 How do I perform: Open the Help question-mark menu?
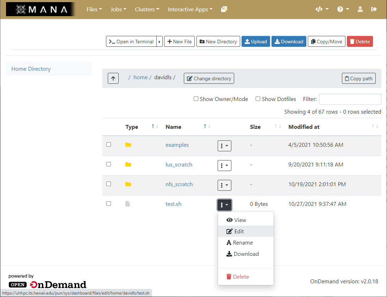343,10
